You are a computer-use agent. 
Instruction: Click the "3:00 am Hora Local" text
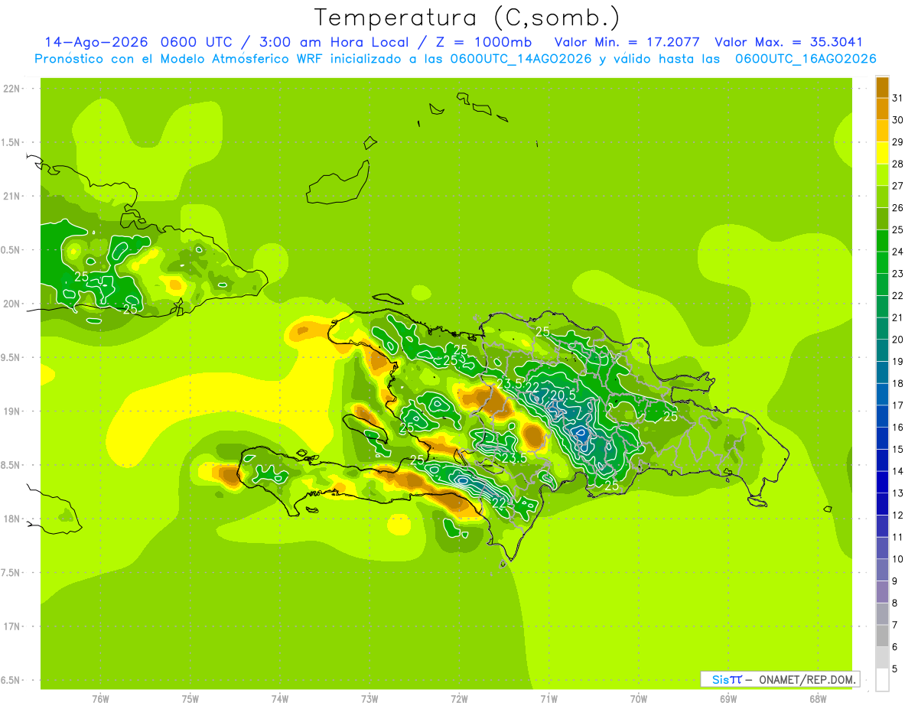337,42
